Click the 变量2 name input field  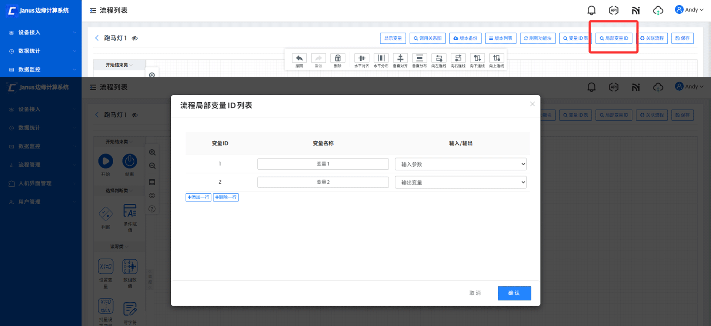(x=323, y=182)
